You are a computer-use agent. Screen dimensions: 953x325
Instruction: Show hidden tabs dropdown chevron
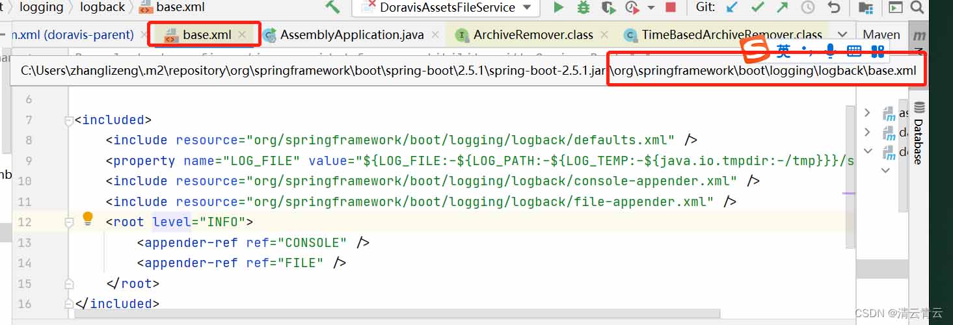coord(842,34)
